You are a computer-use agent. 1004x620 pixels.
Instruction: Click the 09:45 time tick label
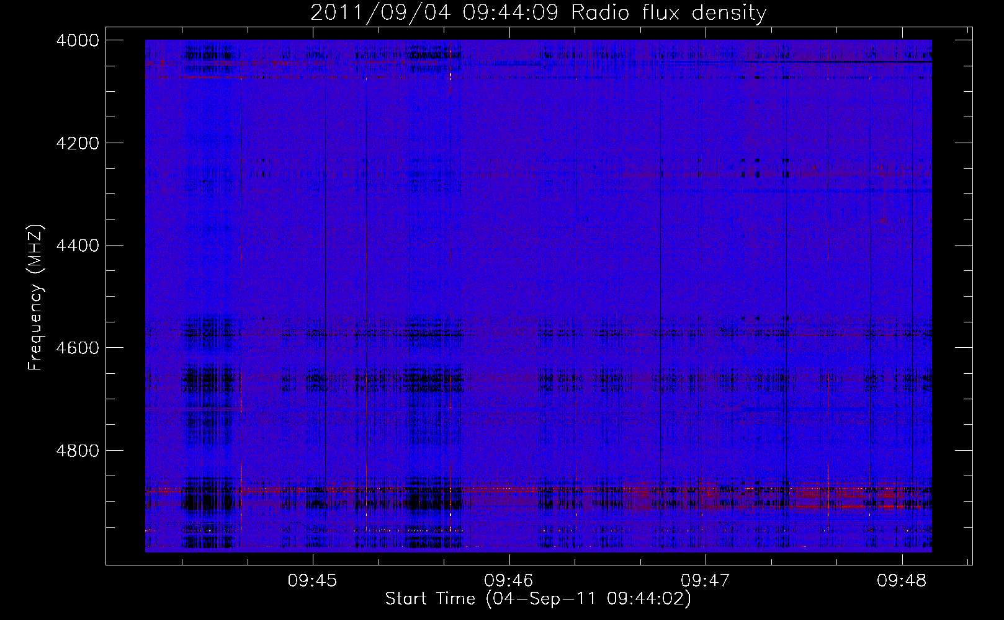point(312,581)
